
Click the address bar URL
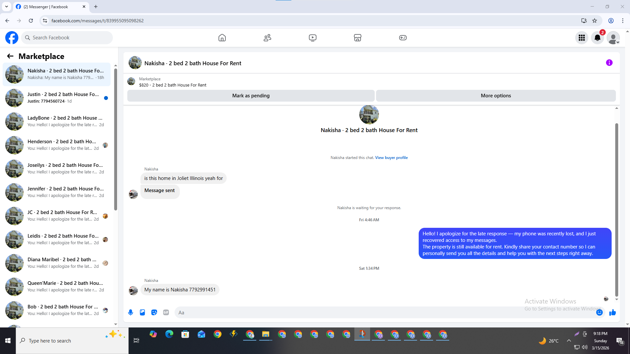point(97,21)
